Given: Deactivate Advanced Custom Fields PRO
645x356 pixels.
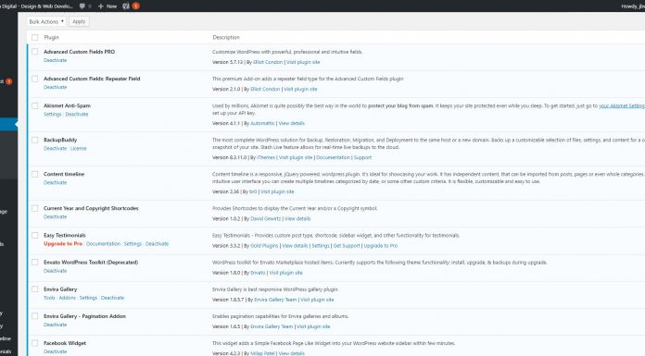Looking at the screenshot, I should (x=55, y=60).
